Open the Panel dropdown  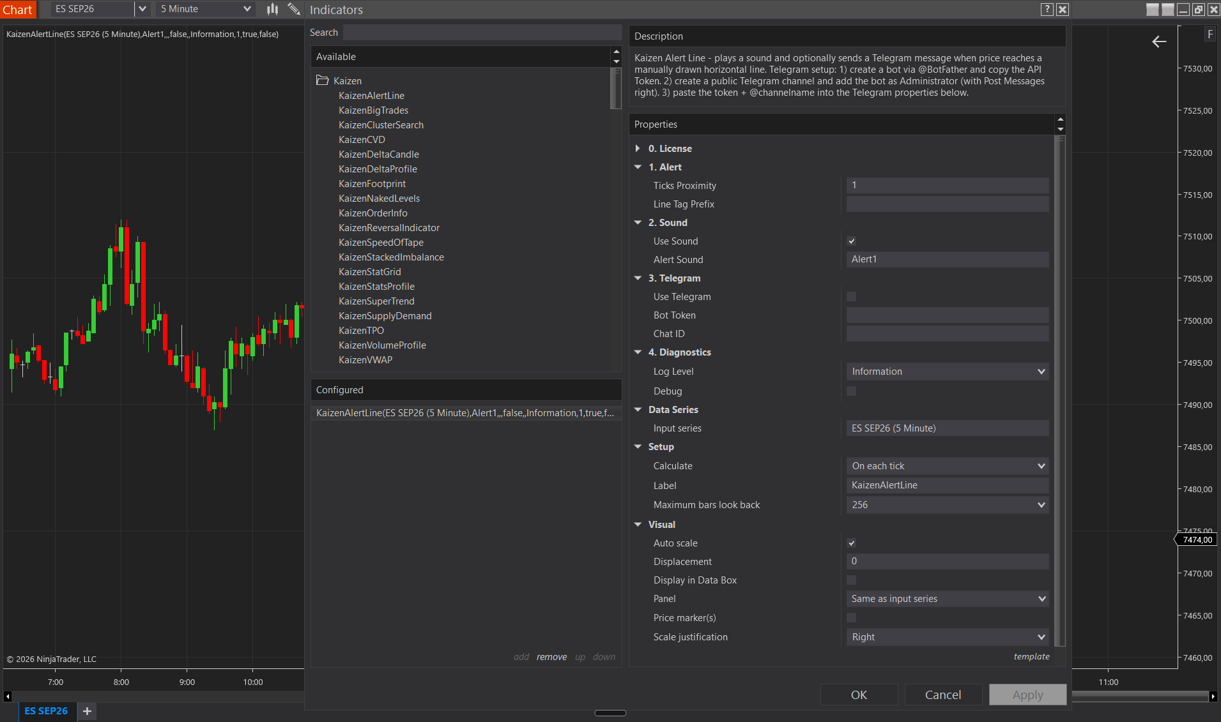point(948,599)
